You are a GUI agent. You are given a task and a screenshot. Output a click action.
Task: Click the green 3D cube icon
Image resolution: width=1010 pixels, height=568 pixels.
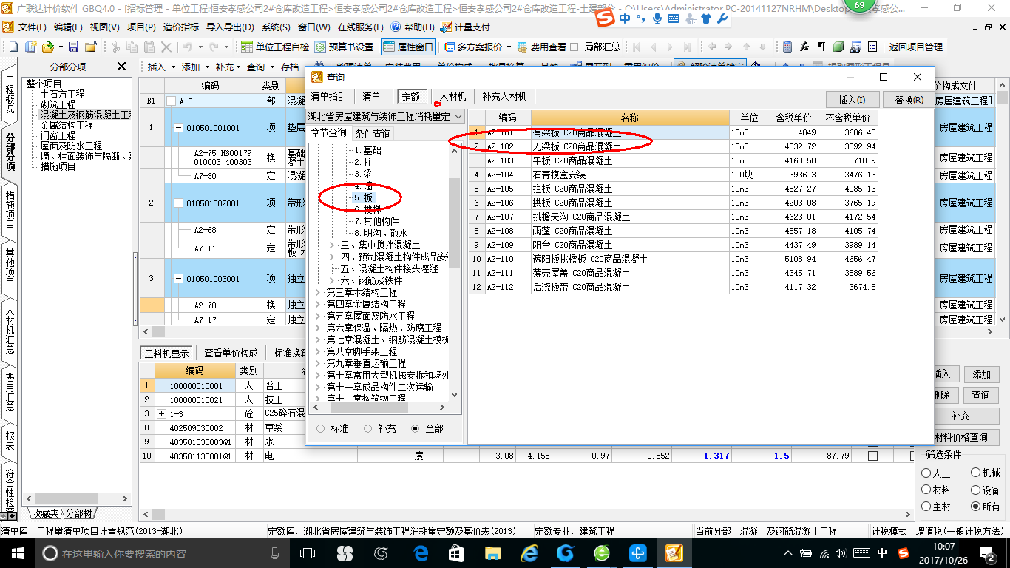838,47
